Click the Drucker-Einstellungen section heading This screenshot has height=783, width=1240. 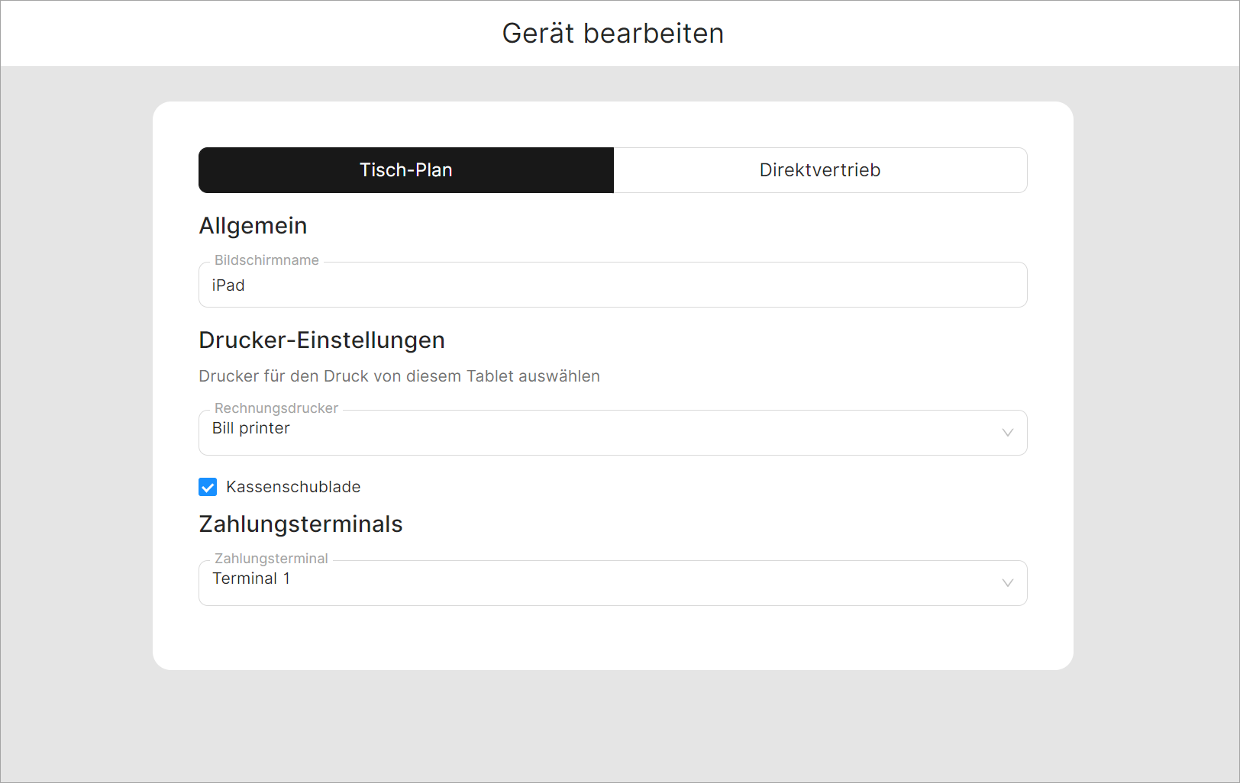pos(321,340)
